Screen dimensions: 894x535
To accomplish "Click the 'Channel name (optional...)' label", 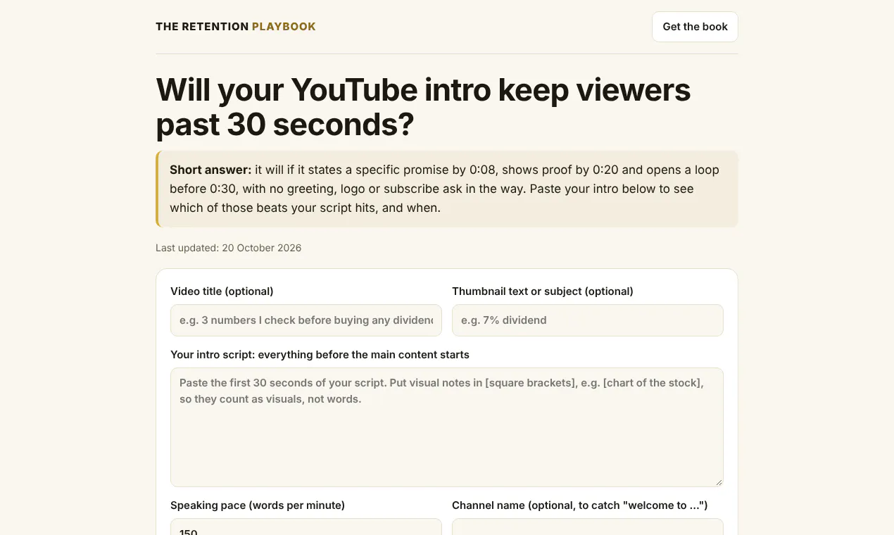I will (579, 505).
